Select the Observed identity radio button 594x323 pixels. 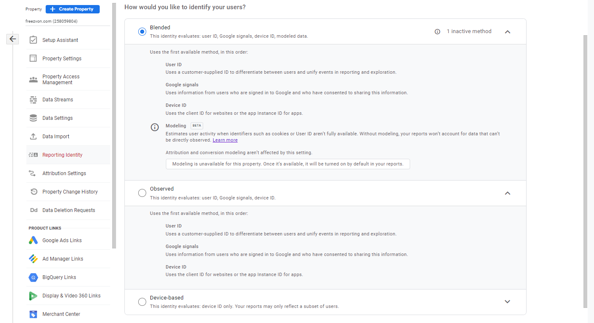(x=142, y=193)
